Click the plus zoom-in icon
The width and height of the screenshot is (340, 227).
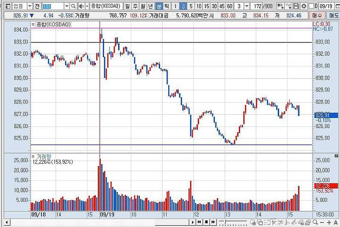click(x=329, y=222)
